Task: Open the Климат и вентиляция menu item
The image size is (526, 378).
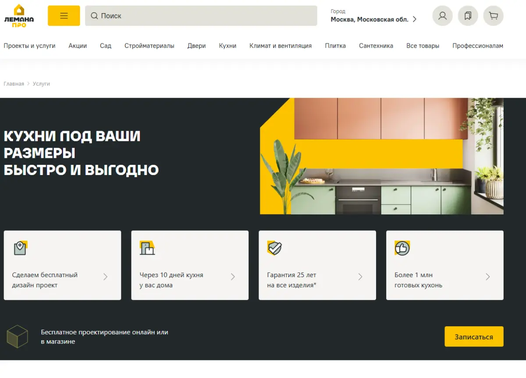Action: (281, 46)
